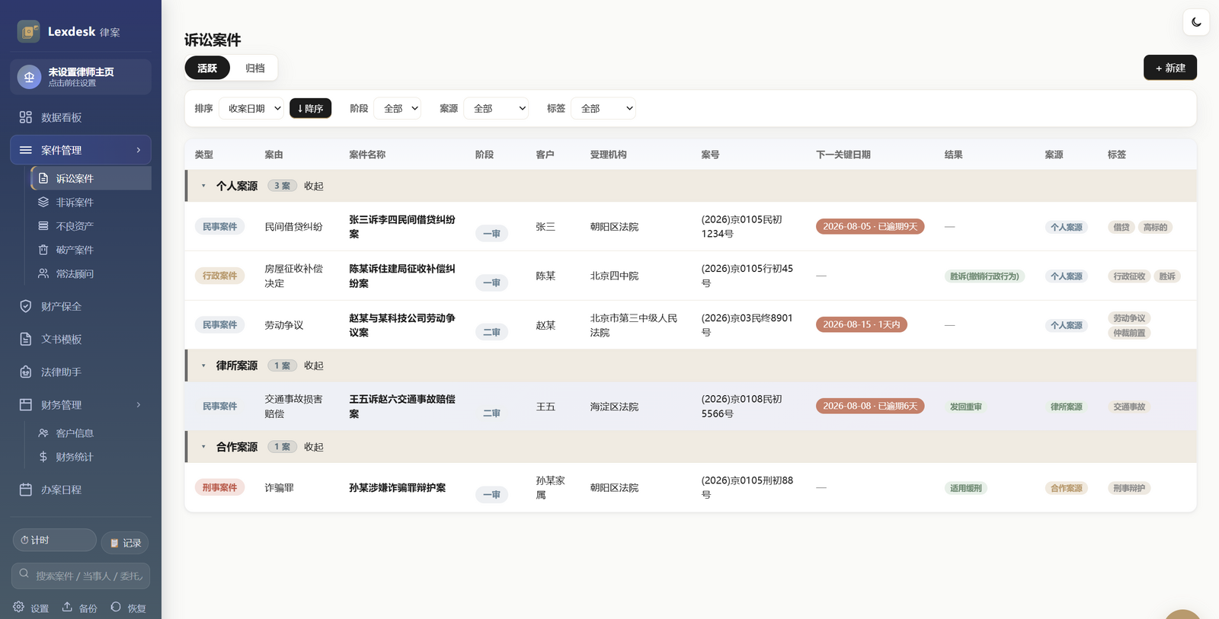Click 恢复 restore icon
Image resolution: width=1219 pixels, height=619 pixels.
(128, 608)
